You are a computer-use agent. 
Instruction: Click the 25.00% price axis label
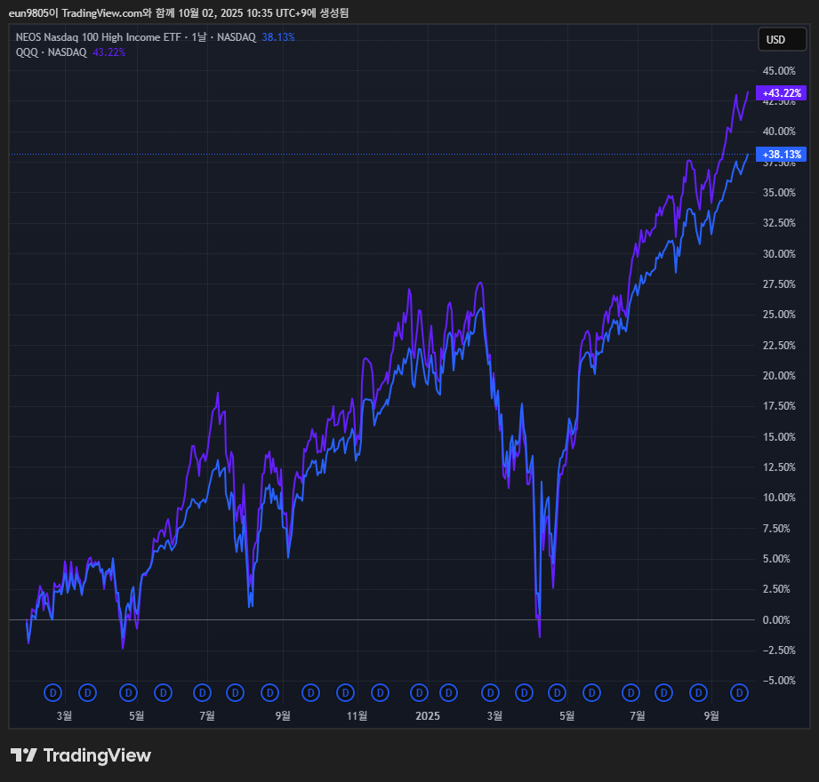(779, 315)
